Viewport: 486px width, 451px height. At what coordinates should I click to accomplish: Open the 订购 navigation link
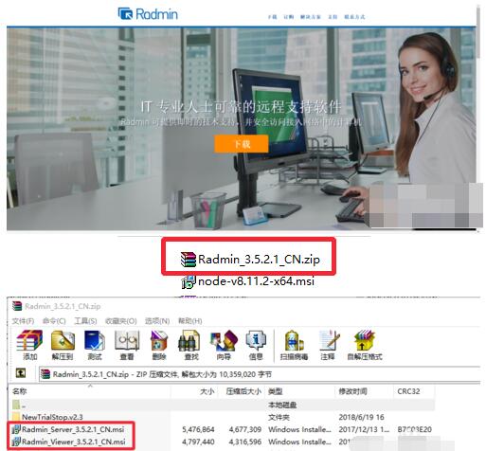(288, 17)
